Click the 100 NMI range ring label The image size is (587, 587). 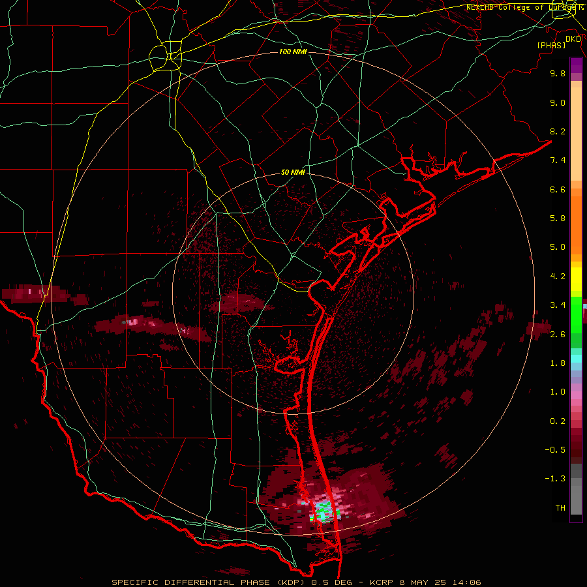pos(293,52)
